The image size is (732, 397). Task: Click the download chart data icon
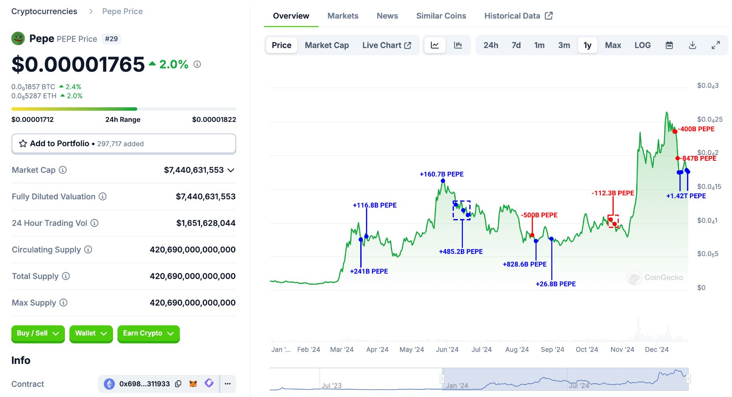point(692,45)
